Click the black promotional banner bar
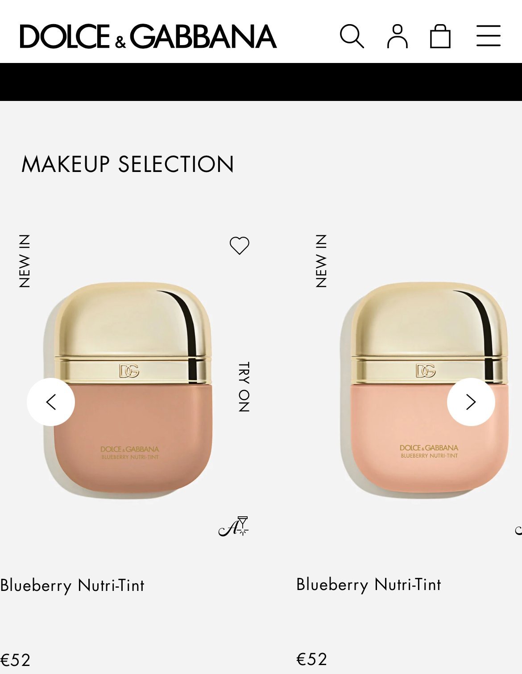522x674 pixels. (261, 82)
